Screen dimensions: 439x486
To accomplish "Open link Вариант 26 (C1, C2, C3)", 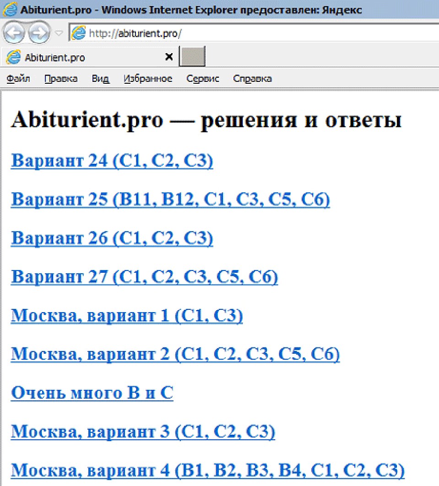I will pyautogui.click(x=112, y=238).
